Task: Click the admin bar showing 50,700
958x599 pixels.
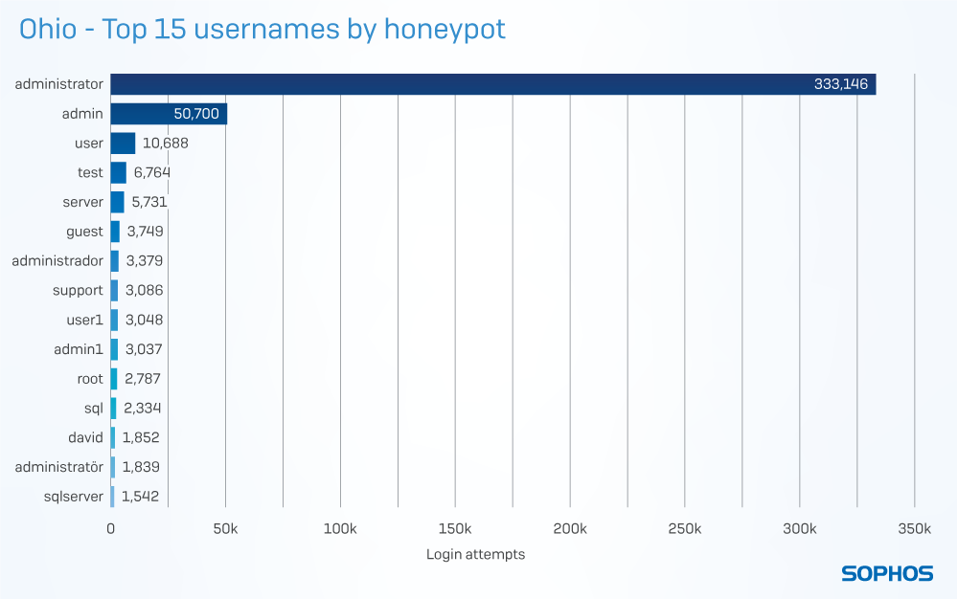Action: coord(169,114)
